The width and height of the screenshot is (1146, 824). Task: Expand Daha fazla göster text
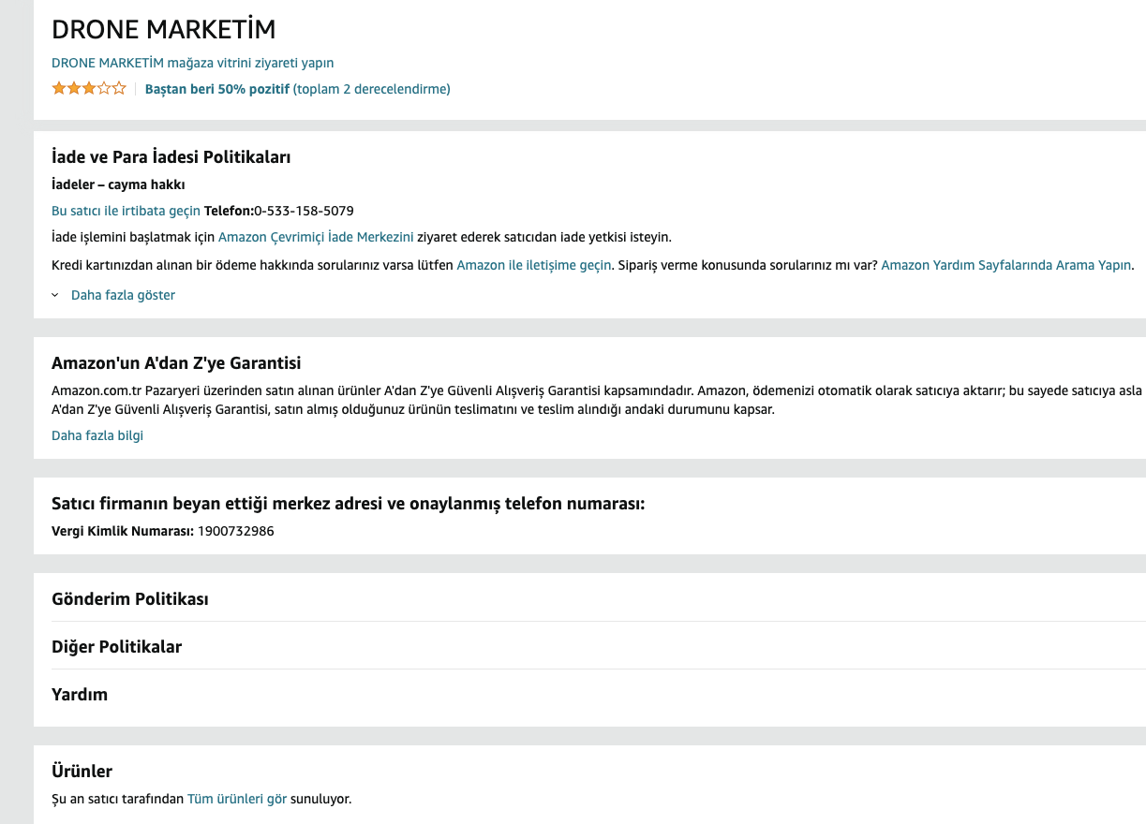pos(123,295)
